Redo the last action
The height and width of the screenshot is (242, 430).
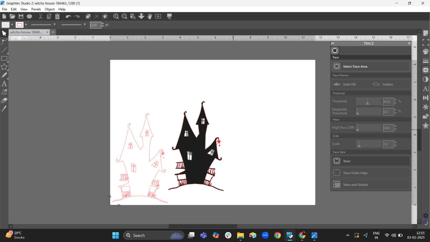[x=77, y=16]
